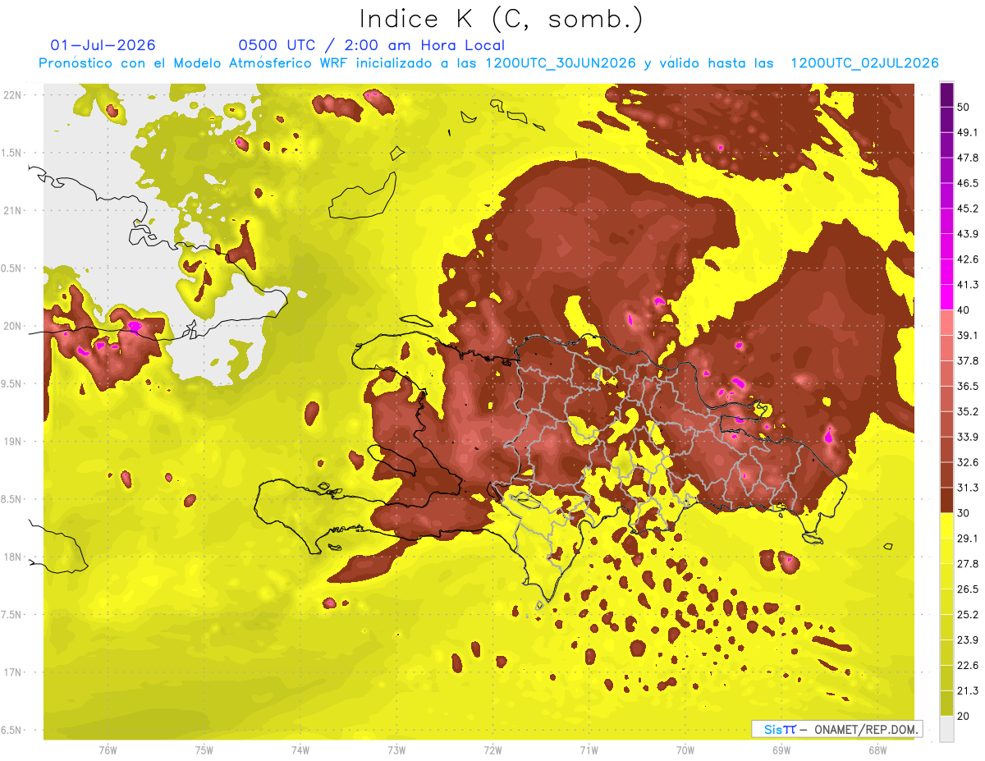The width and height of the screenshot is (985, 761).
Task: Click the '26.5' colorbar value
Action: click(x=967, y=589)
